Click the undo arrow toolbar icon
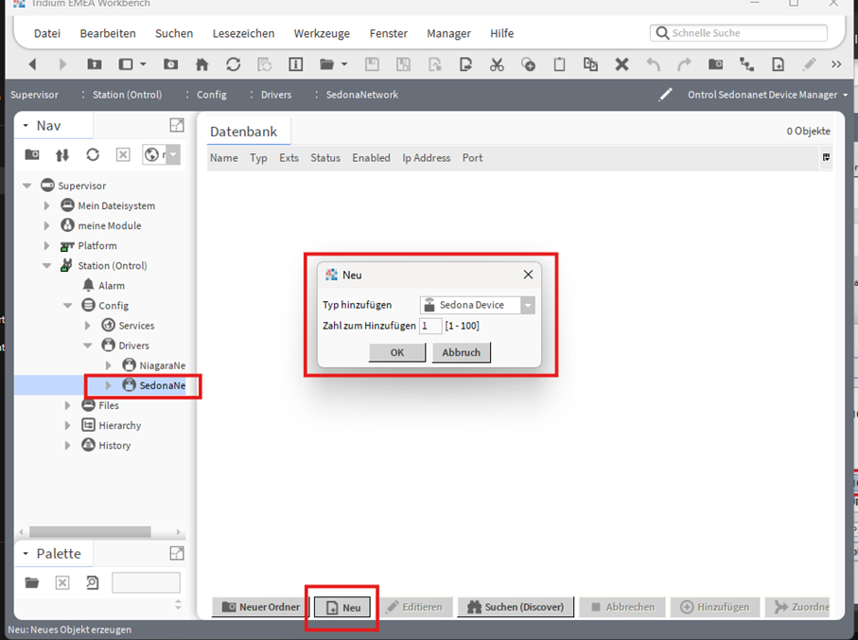858x640 pixels. [x=653, y=64]
